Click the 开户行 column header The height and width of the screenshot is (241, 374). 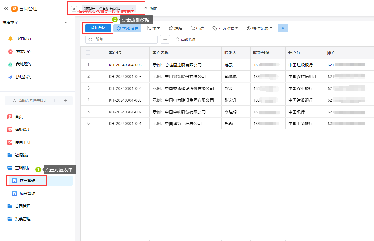coord(305,53)
